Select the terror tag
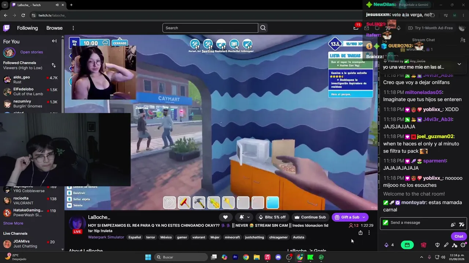Screen dimensions: 469x263 tap(151, 237)
